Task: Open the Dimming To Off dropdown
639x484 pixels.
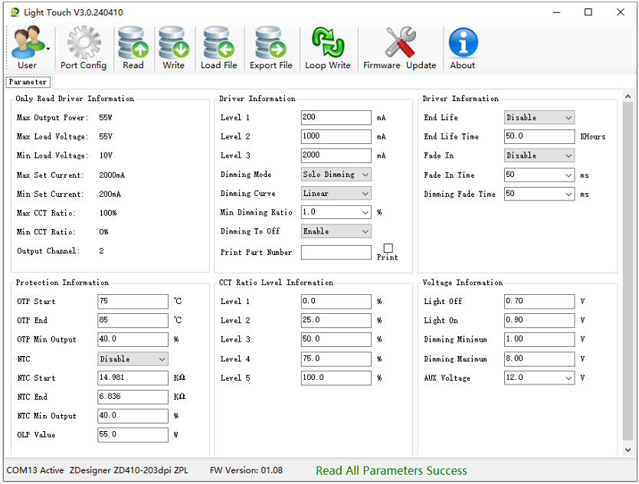Action: pos(336,231)
